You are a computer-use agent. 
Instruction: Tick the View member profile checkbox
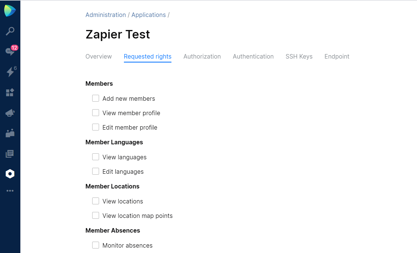[96, 113]
